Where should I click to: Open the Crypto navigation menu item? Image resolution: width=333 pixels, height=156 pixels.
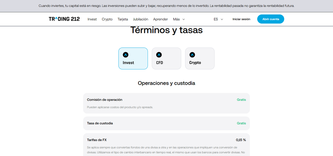pos(107,19)
